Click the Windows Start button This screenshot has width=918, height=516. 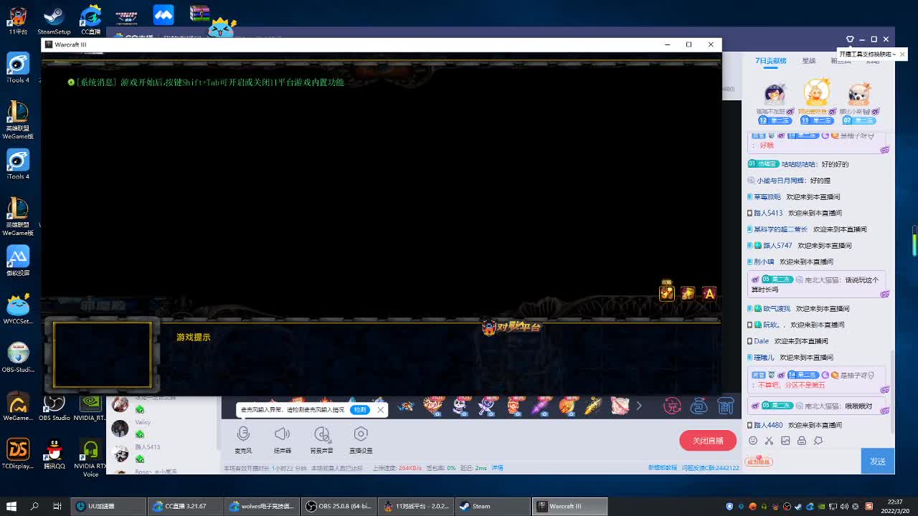pos(11,506)
